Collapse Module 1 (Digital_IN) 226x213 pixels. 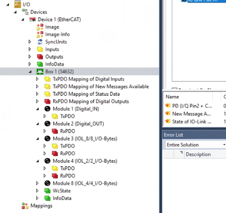[38, 109]
